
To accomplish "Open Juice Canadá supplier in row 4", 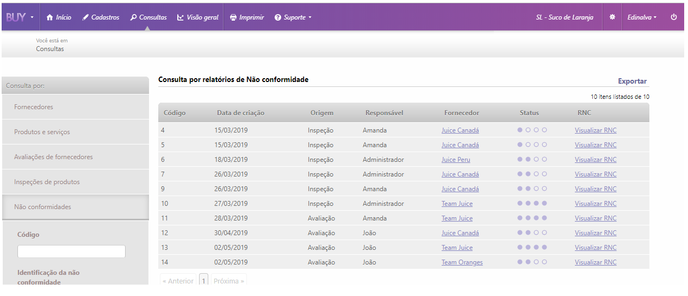I will [460, 130].
